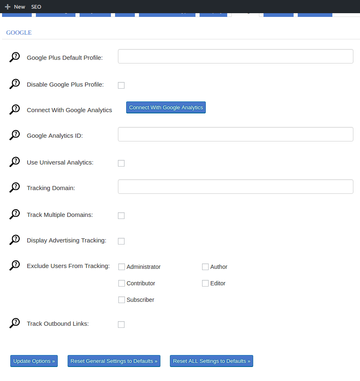Viewport: 360px width, 381px height.
Task: Click Connect With Google Analytics
Action: point(166,107)
